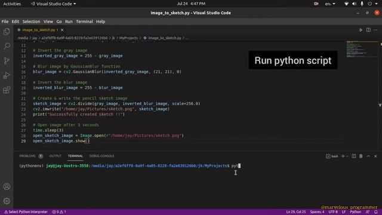Image resolution: width=382 pixels, height=215 pixels.
Task: Click the microphone icon in top bar
Action: 362,4
